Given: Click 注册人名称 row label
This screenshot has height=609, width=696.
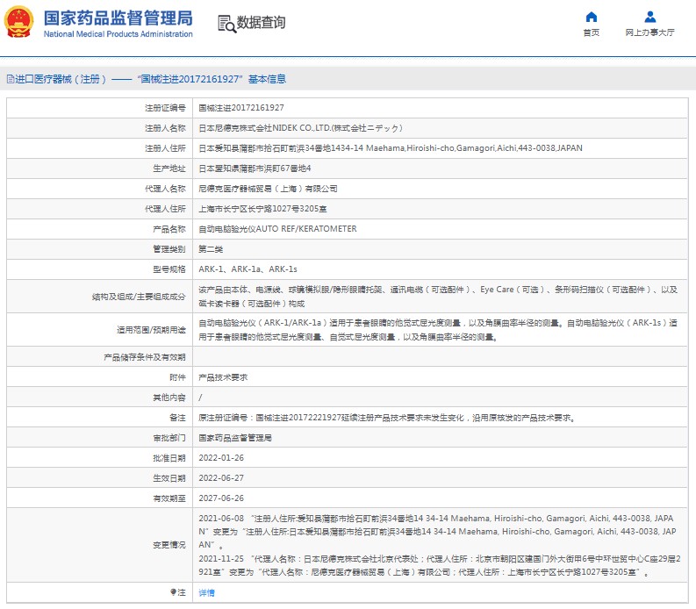Looking at the screenshot, I should coord(165,128).
